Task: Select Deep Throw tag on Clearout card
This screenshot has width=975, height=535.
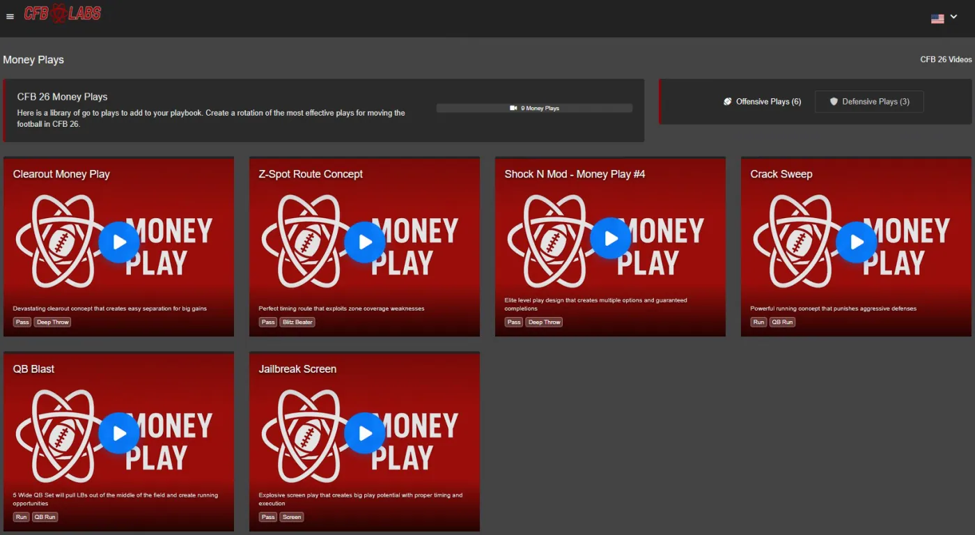Action: 53,322
